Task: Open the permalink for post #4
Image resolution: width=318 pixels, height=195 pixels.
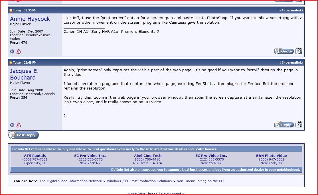Action: point(293,10)
